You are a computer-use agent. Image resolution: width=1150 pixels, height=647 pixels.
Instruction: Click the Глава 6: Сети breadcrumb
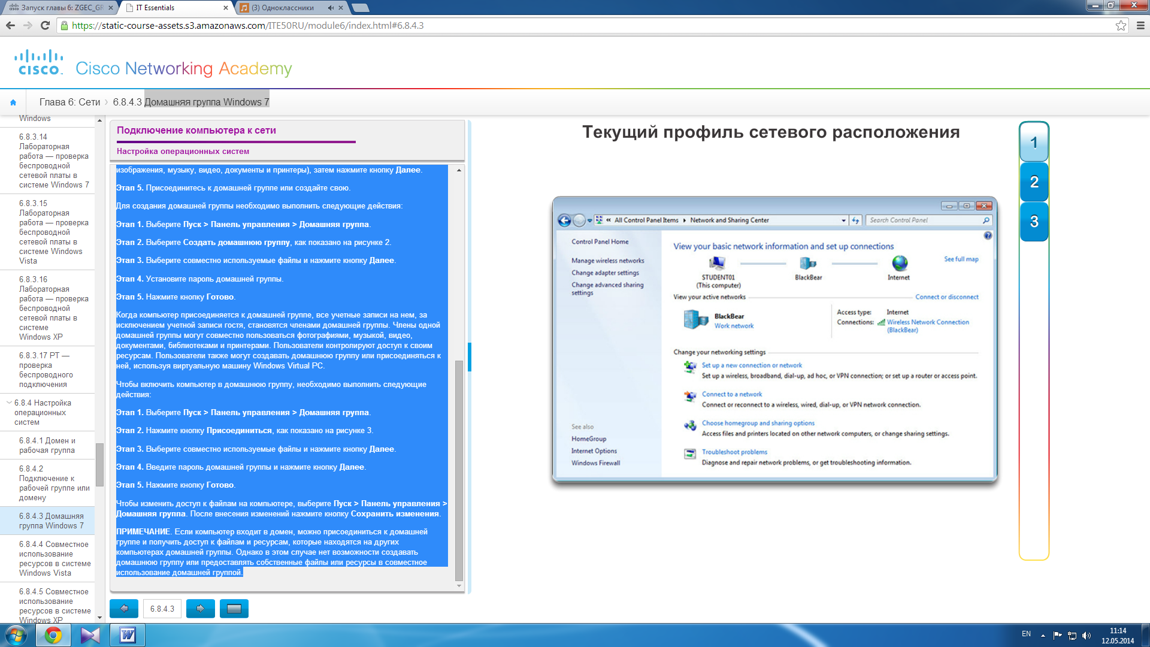coord(69,102)
